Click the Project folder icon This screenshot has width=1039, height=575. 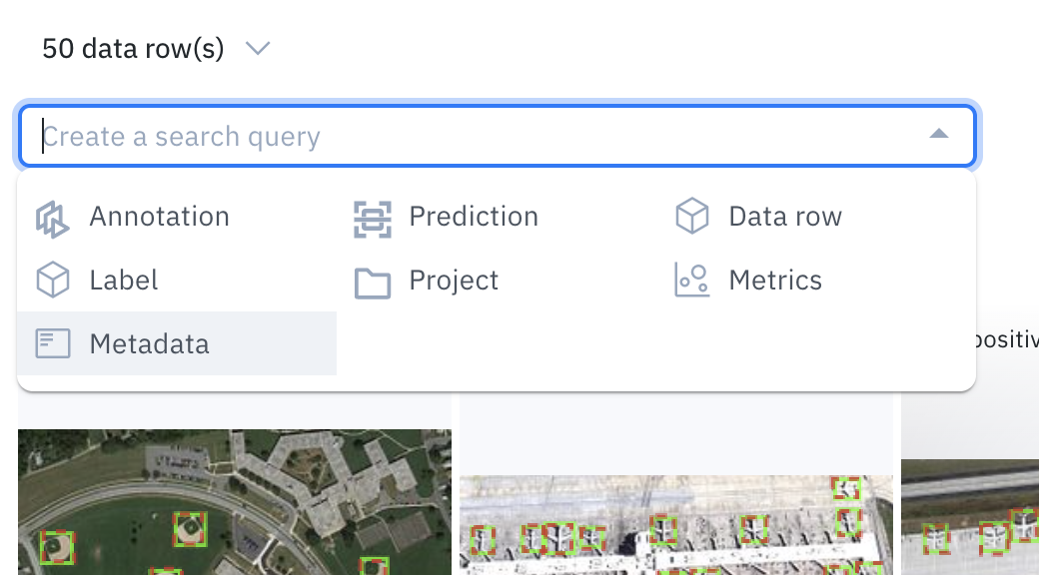click(x=373, y=283)
